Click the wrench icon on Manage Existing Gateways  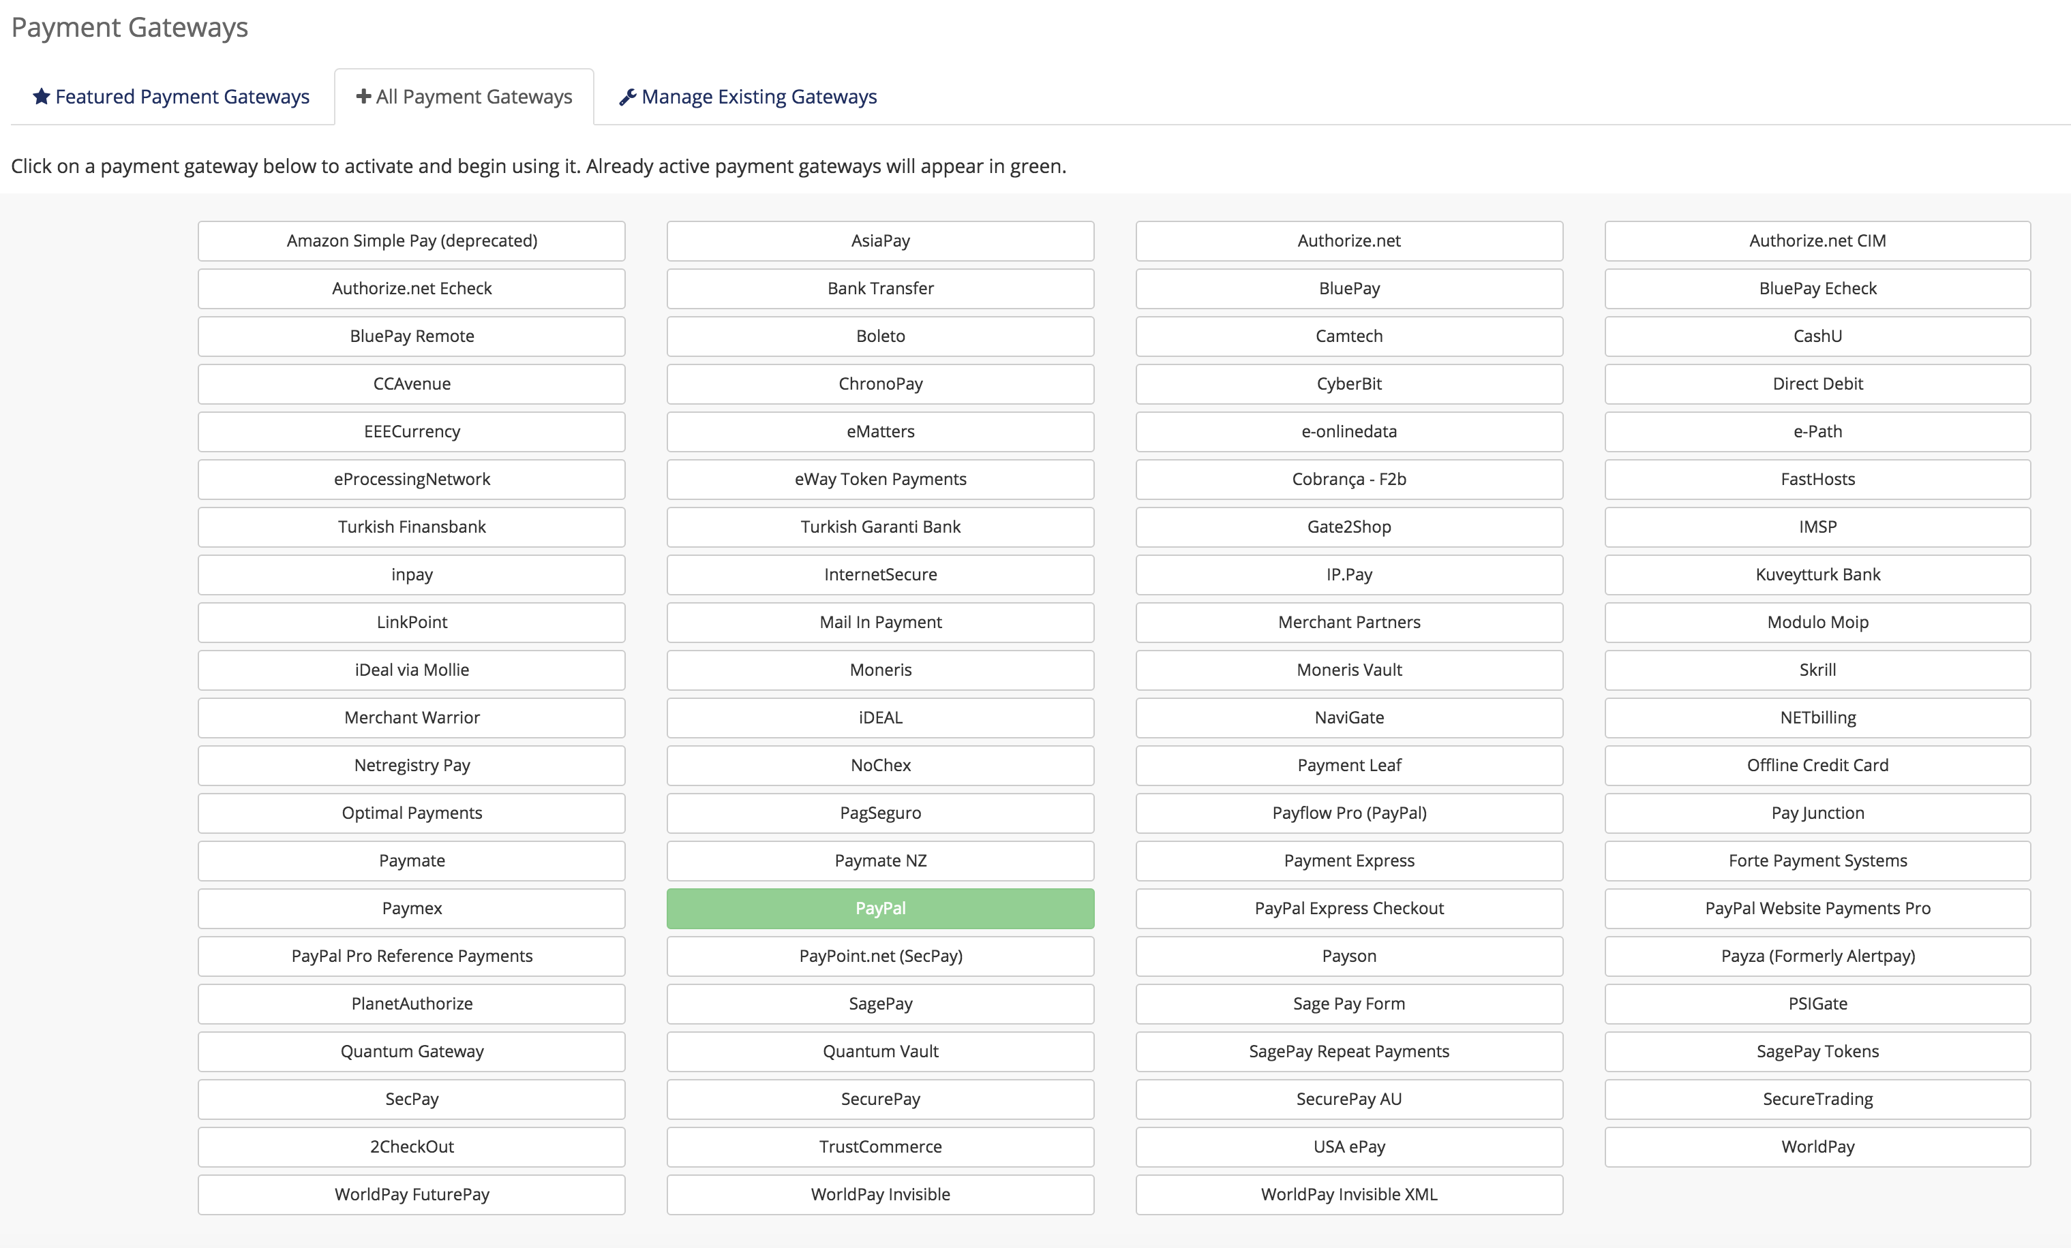[x=627, y=97]
